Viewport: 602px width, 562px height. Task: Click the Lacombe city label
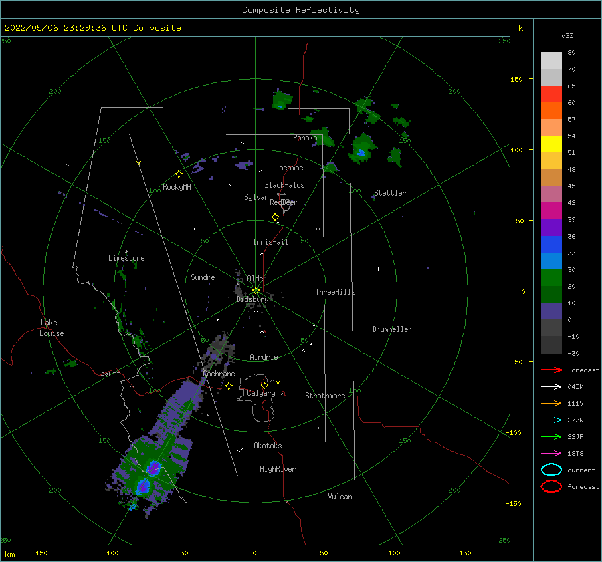(289, 168)
